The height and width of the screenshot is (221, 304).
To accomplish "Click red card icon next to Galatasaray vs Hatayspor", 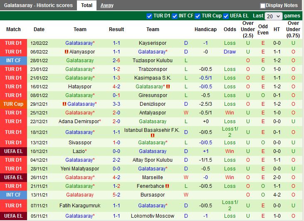I will tap(168, 86).
